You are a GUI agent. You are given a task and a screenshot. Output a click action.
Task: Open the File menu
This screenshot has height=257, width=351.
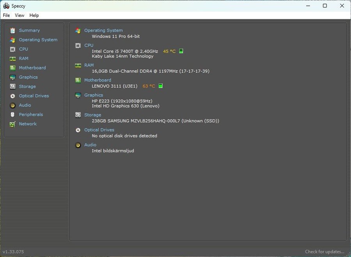[6, 15]
